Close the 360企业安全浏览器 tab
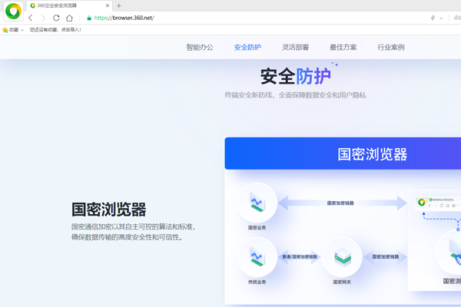Viewport: 461px width, 307px height. [x=108, y=5]
